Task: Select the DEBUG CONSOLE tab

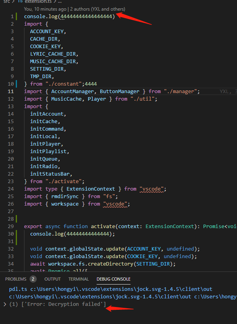Action: pyautogui.click(x=114, y=279)
